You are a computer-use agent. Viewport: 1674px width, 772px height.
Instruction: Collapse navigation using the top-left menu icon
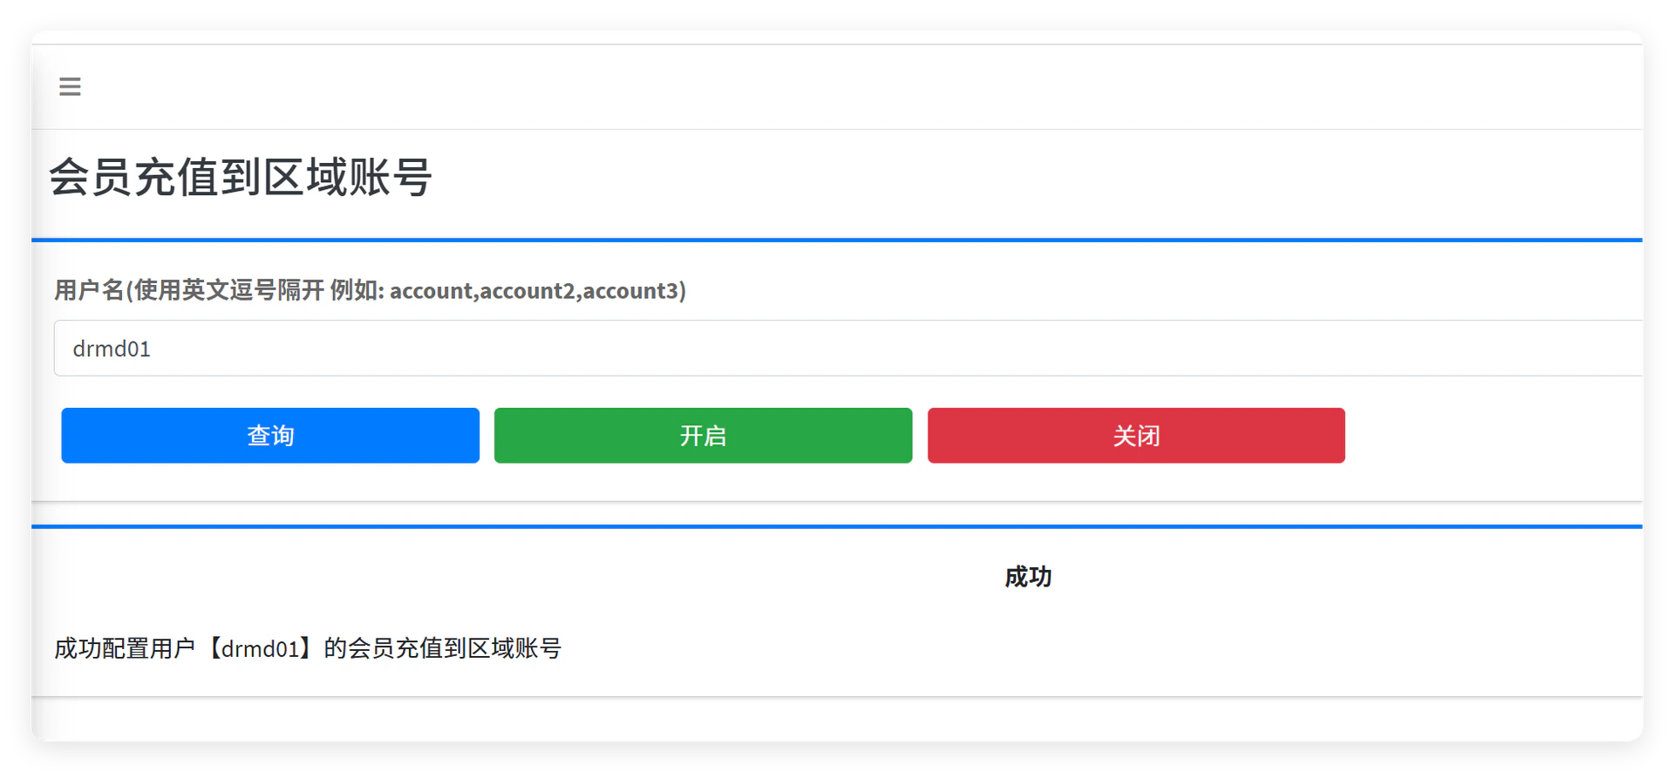70,86
